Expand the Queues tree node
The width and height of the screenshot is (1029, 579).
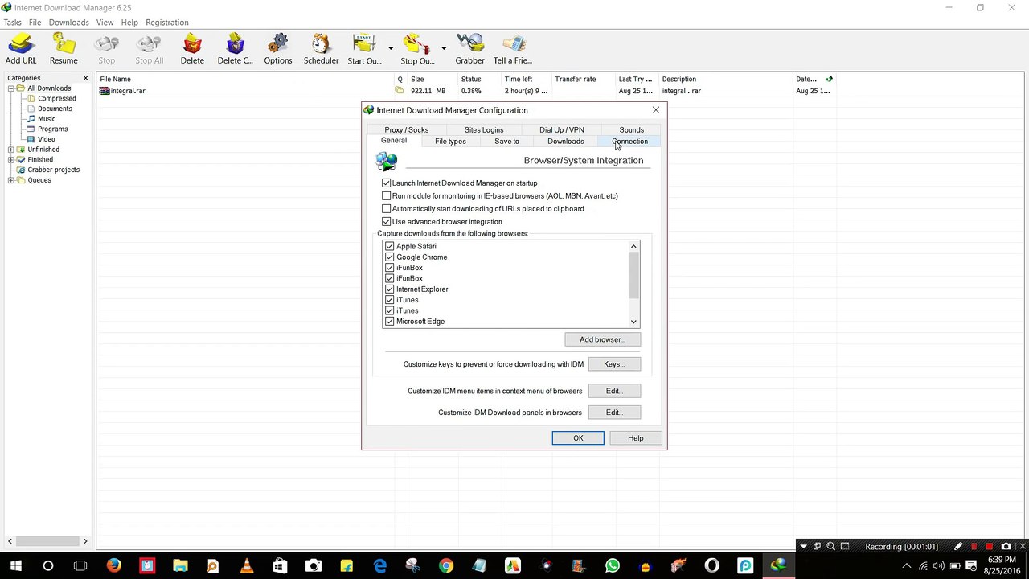pos(11,180)
